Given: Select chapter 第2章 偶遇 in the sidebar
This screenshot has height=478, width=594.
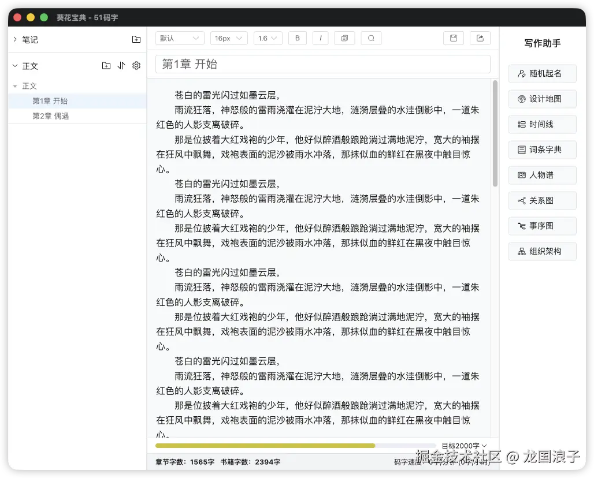Looking at the screenshot, I should click(51, 115).
